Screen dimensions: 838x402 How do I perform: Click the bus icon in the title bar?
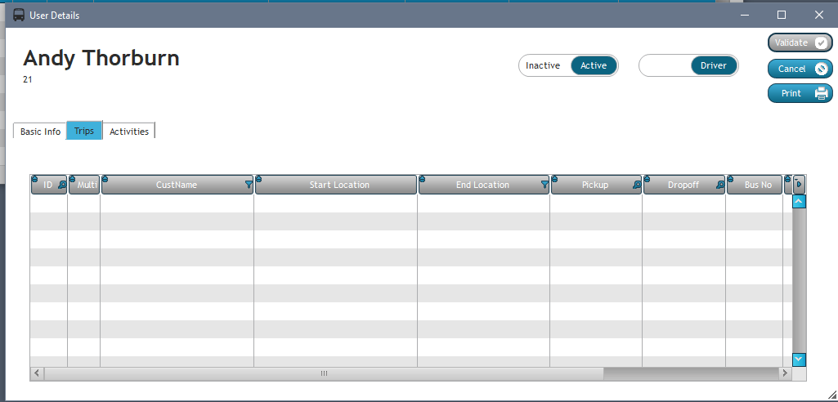19,15
